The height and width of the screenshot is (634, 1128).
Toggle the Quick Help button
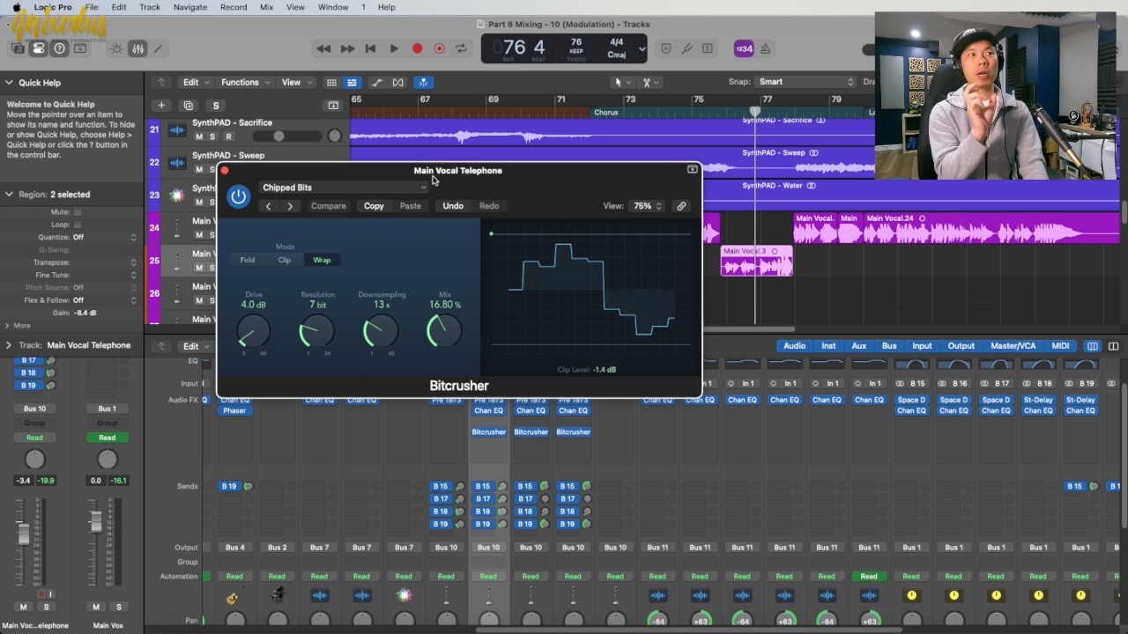60,48
